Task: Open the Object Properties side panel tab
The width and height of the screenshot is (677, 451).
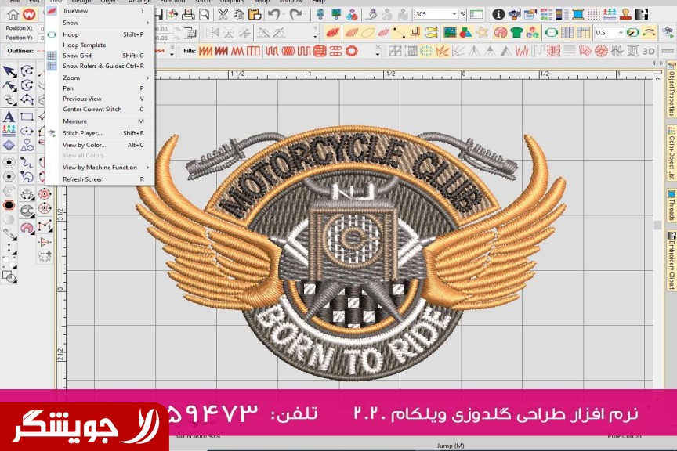Action: 672,94
